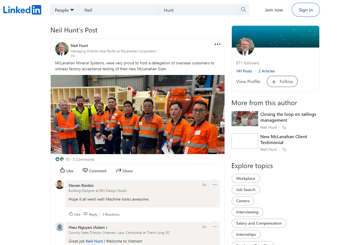Select the Salary and Compensation topic
The width and height of the screenshot is (349, 245).
click(259, 223)
